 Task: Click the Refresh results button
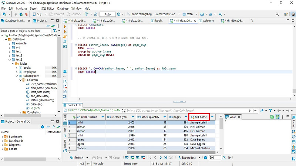point(77,158)
